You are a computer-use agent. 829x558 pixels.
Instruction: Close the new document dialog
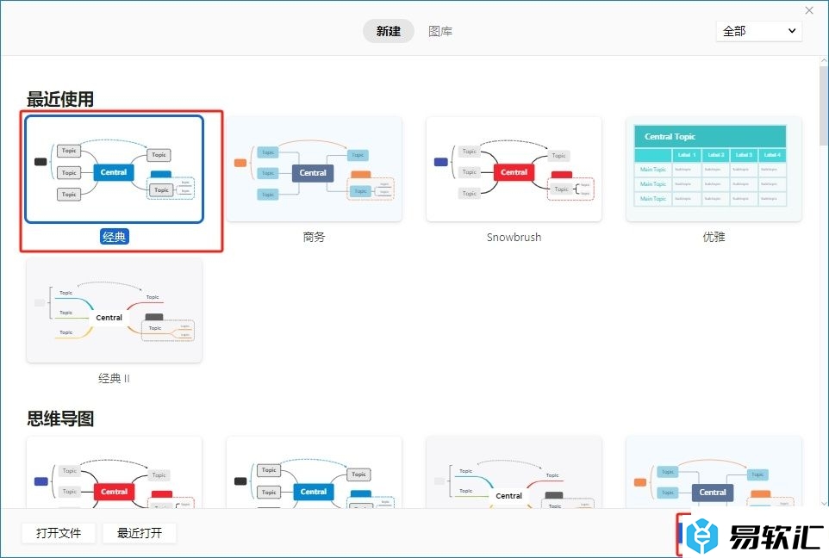pyautogui.click(x=809, y=10)
